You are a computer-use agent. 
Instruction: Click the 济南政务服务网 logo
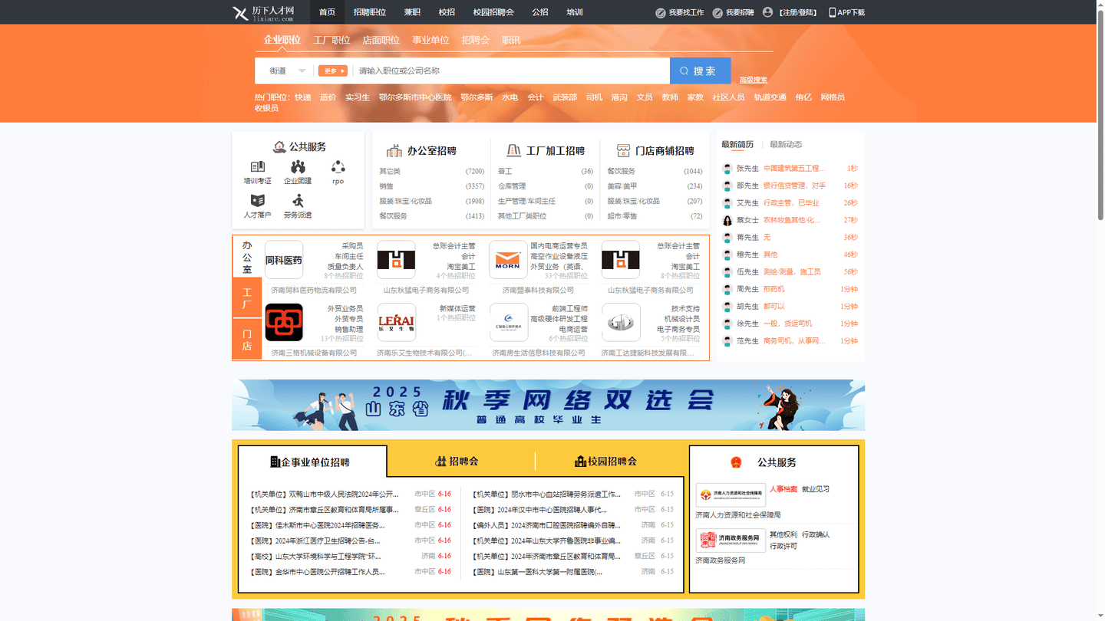point(731,540)
